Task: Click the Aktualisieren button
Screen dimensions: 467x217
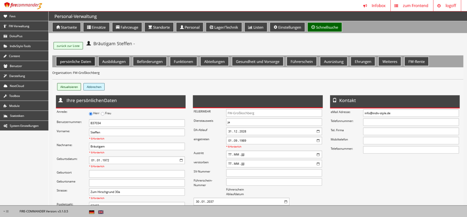Action: click(x=69, y=87)
